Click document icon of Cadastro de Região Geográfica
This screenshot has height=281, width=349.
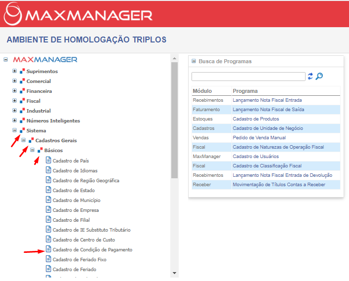(x=48, y=180)
